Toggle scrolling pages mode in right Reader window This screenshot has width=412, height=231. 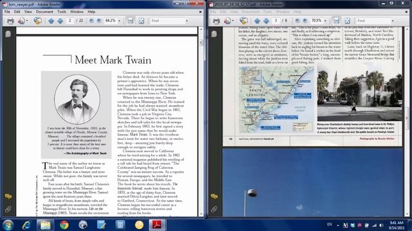(336, 21)
